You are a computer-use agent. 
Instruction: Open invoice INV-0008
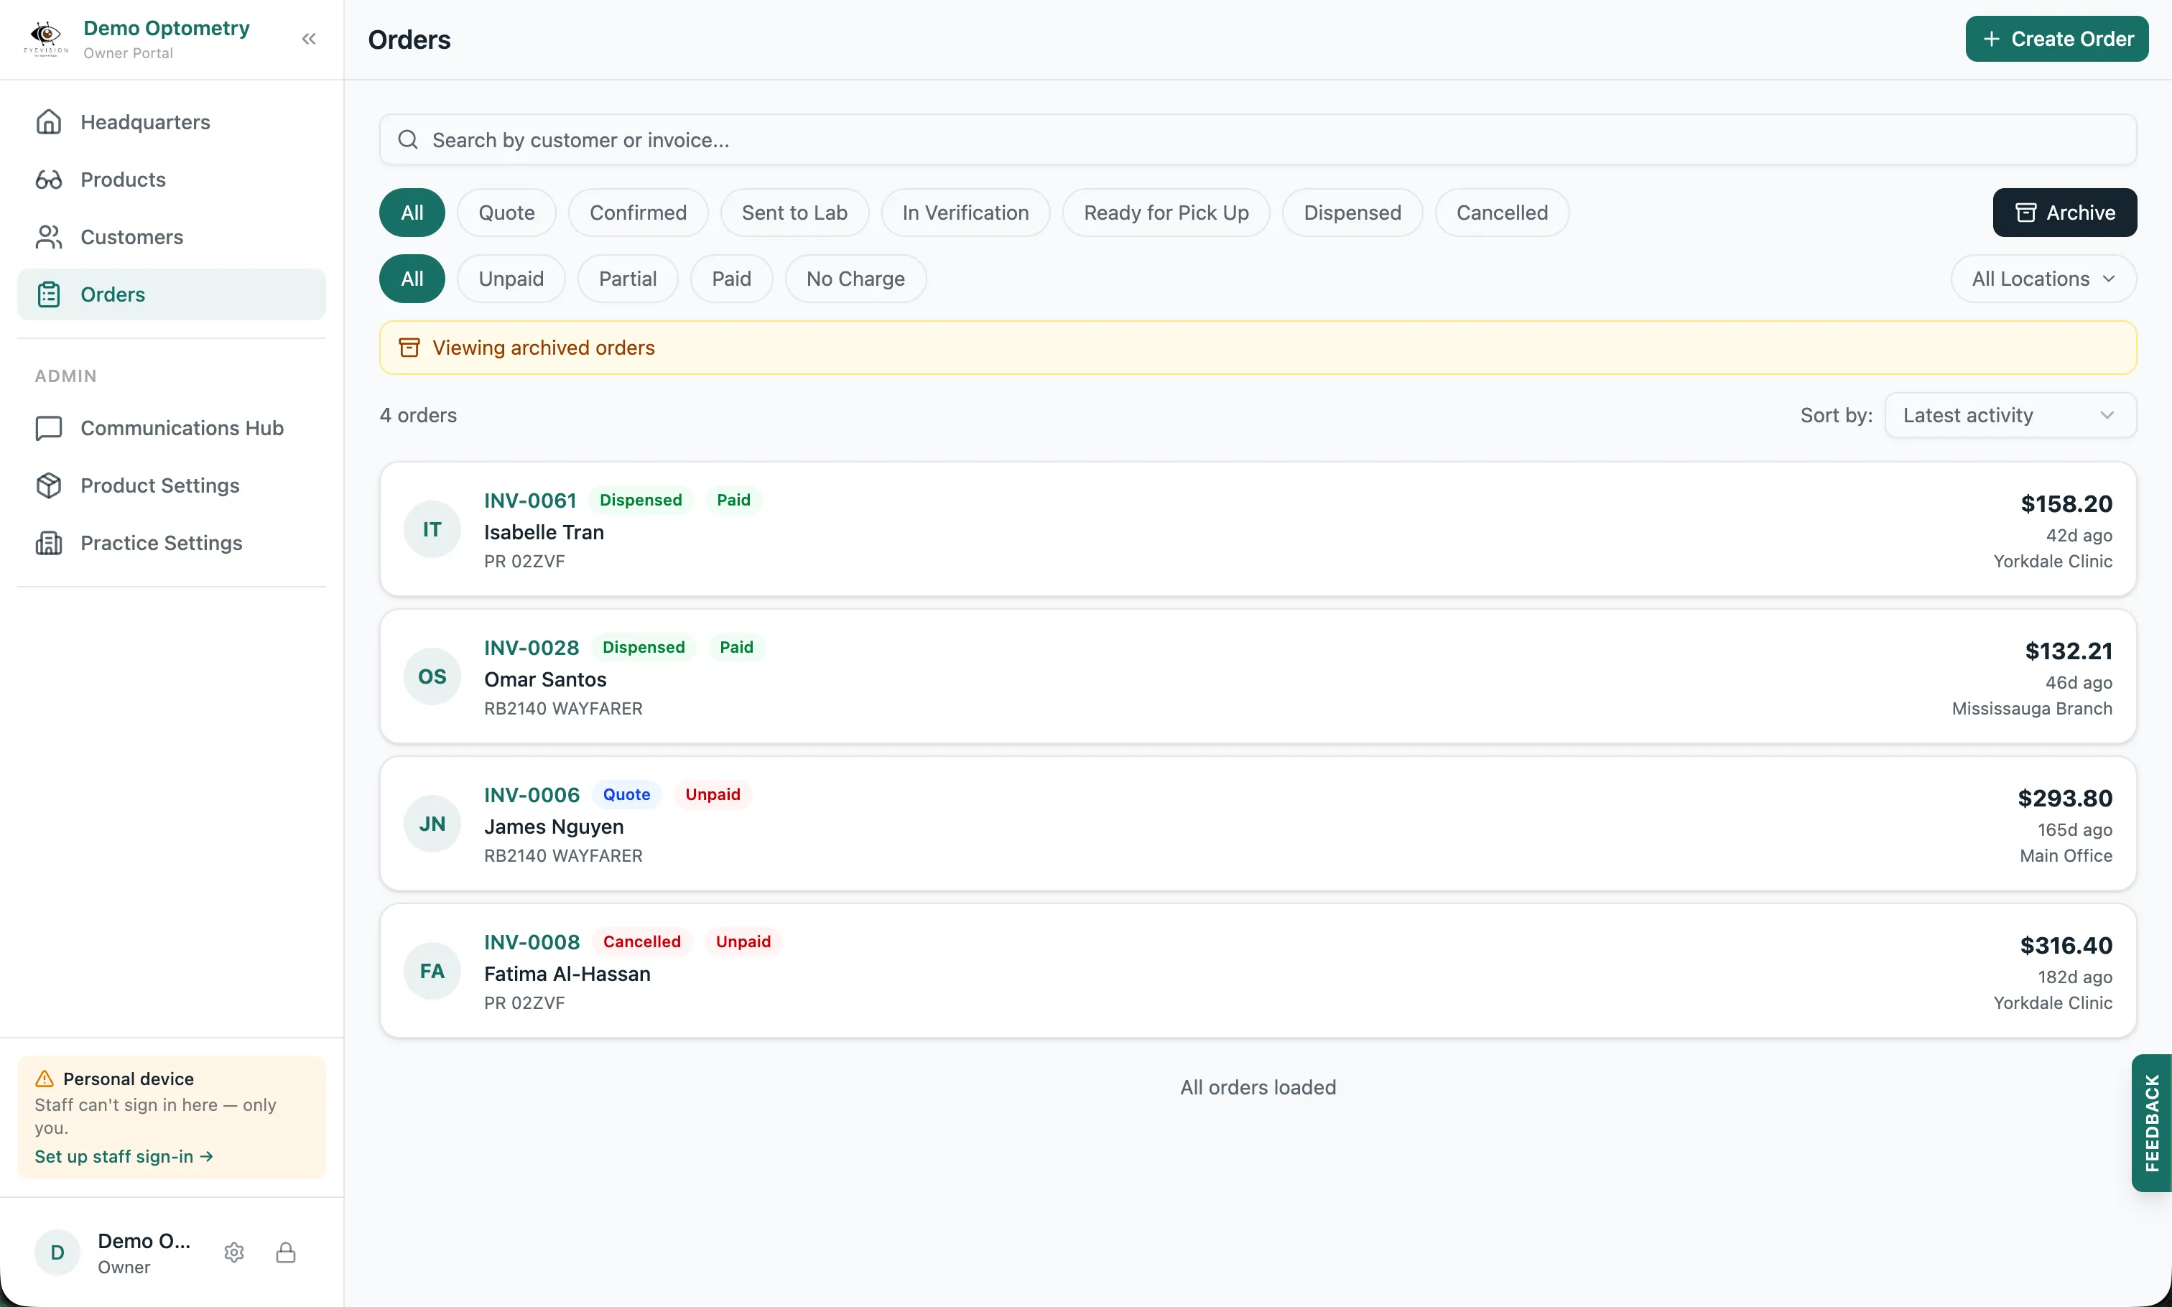(x=531, y=941)
